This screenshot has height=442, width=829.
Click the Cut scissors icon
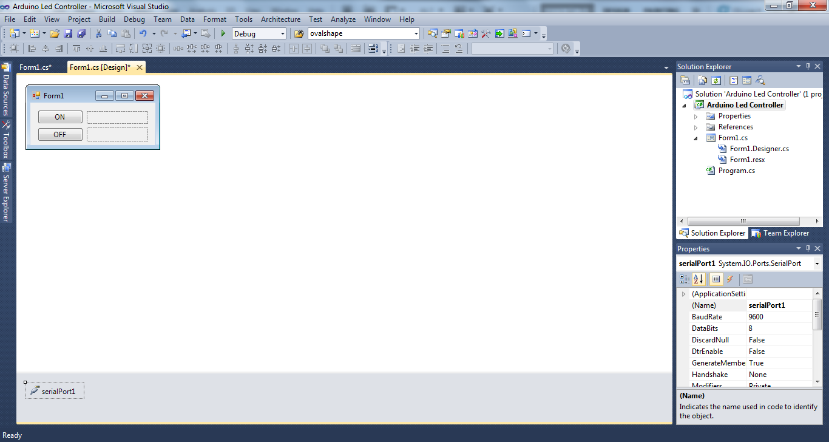[98, 33]
